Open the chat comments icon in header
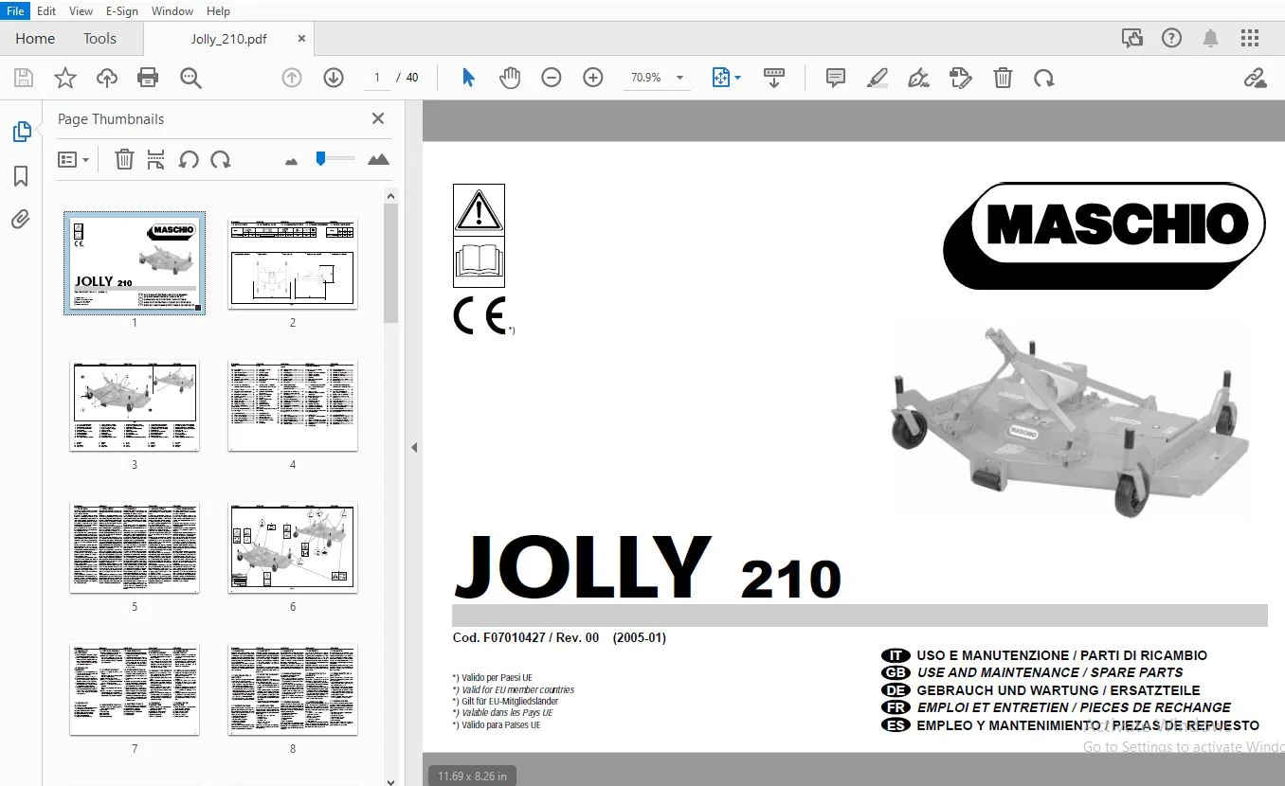Screen dimensions: 1285x786 pos(1132,38)
